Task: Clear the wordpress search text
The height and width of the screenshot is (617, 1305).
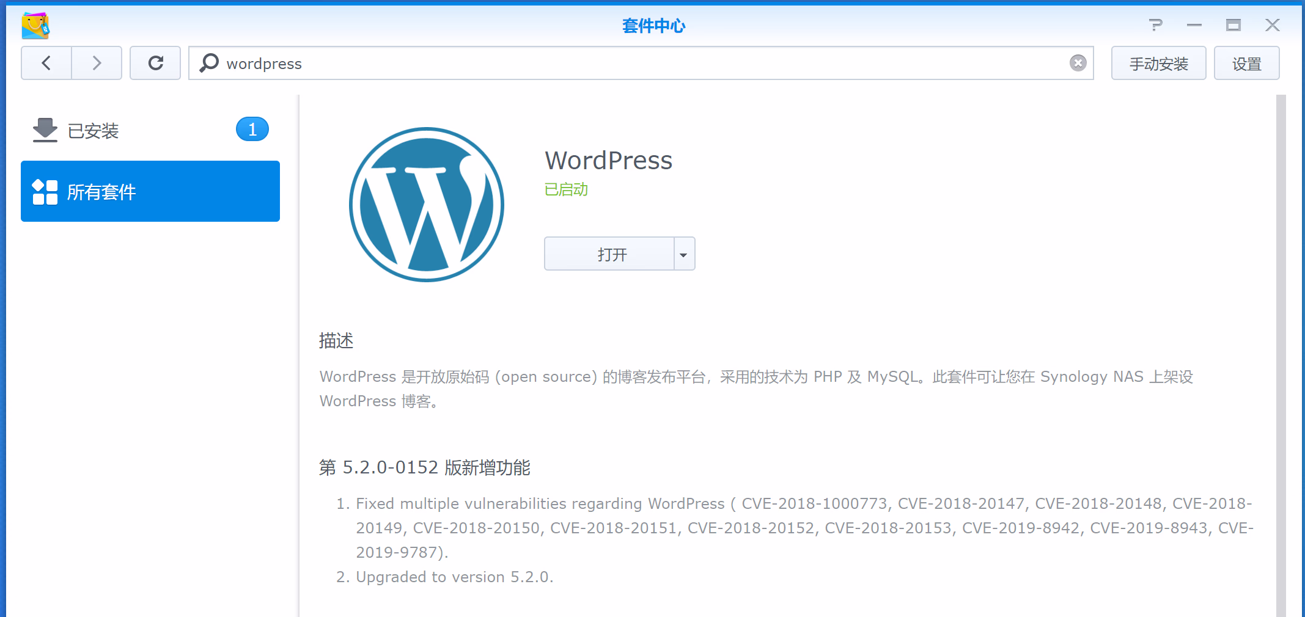Action: coord(1078,63)
